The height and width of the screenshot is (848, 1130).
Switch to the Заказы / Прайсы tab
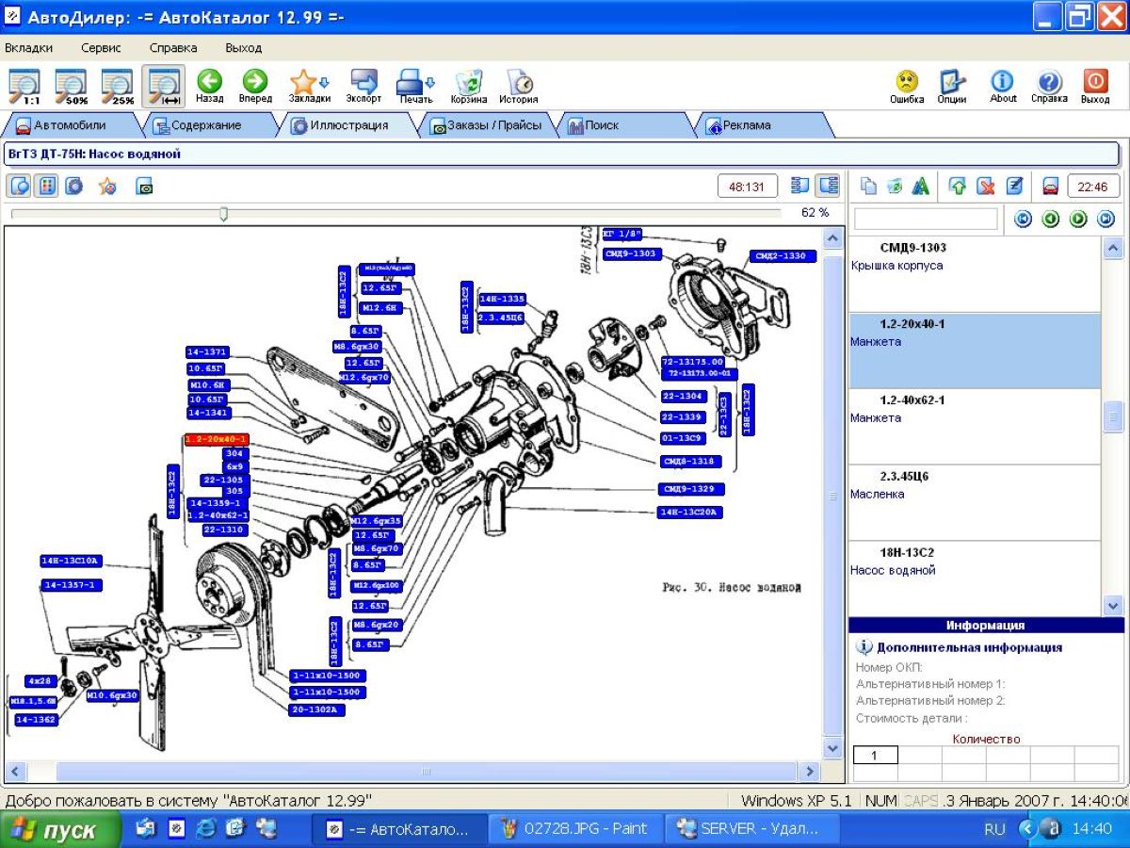coord(486,125)
